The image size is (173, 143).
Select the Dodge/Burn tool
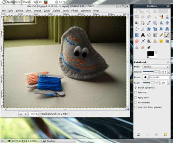click(149, 47)
